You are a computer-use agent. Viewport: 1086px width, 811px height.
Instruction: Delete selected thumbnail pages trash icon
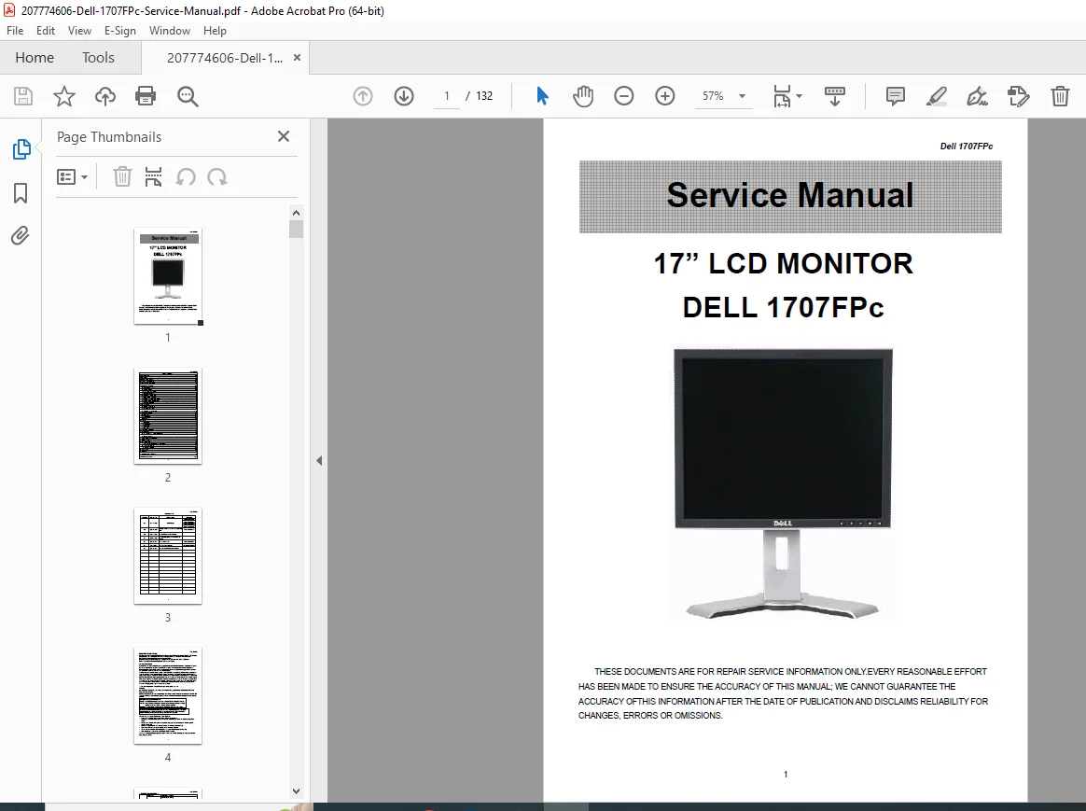pyautogui.click(x=122, y=177)
